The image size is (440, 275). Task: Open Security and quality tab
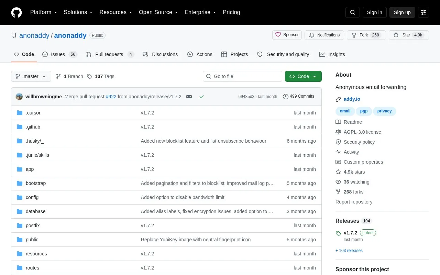coord(283,54)
